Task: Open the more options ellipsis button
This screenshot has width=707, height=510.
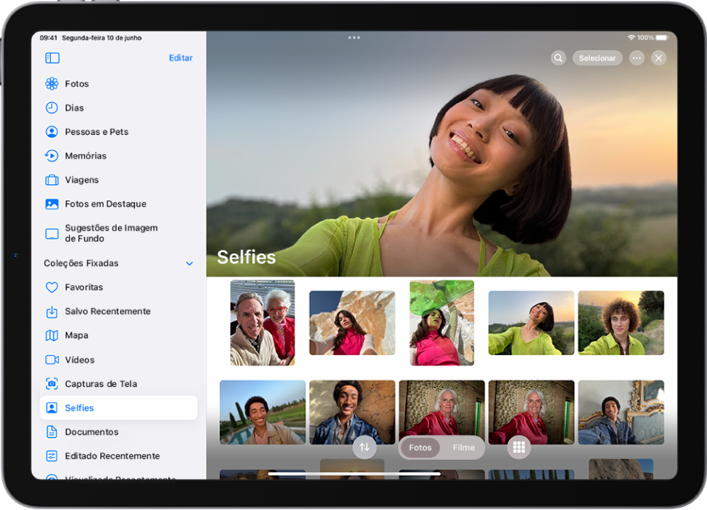Action: pos(636,58)
